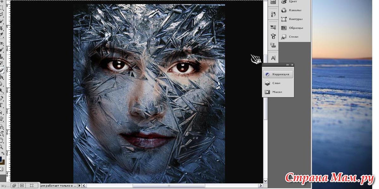Maximize the minimized 'Жу...' window
The height and width of the screenshot is (189, 379).
[22, 186]
